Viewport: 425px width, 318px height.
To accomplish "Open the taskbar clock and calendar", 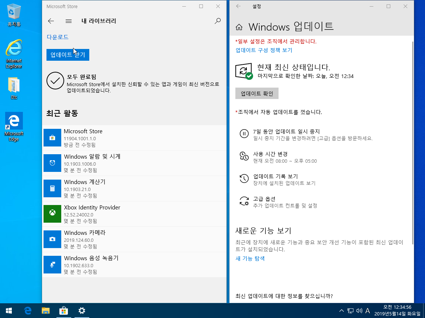I will click(397, 311).
